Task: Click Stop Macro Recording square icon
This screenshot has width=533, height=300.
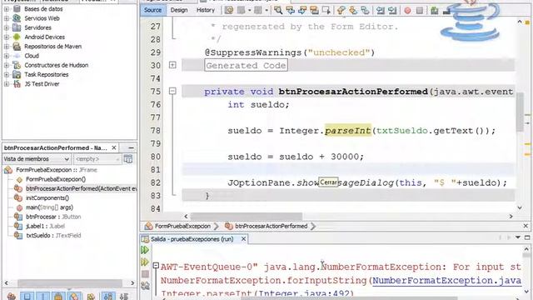Action: pos(420,10)
